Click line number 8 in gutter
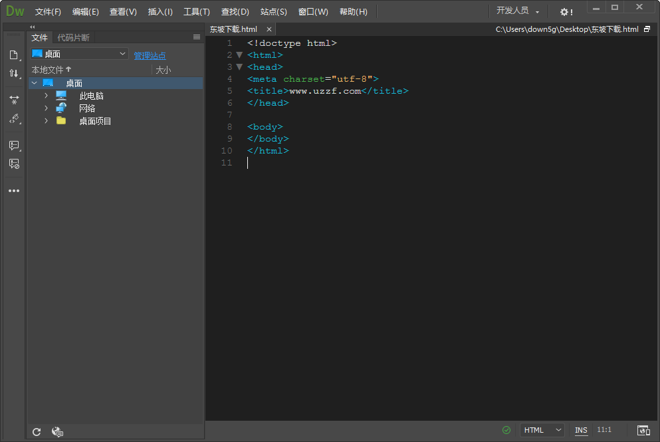 coord(229,127)
